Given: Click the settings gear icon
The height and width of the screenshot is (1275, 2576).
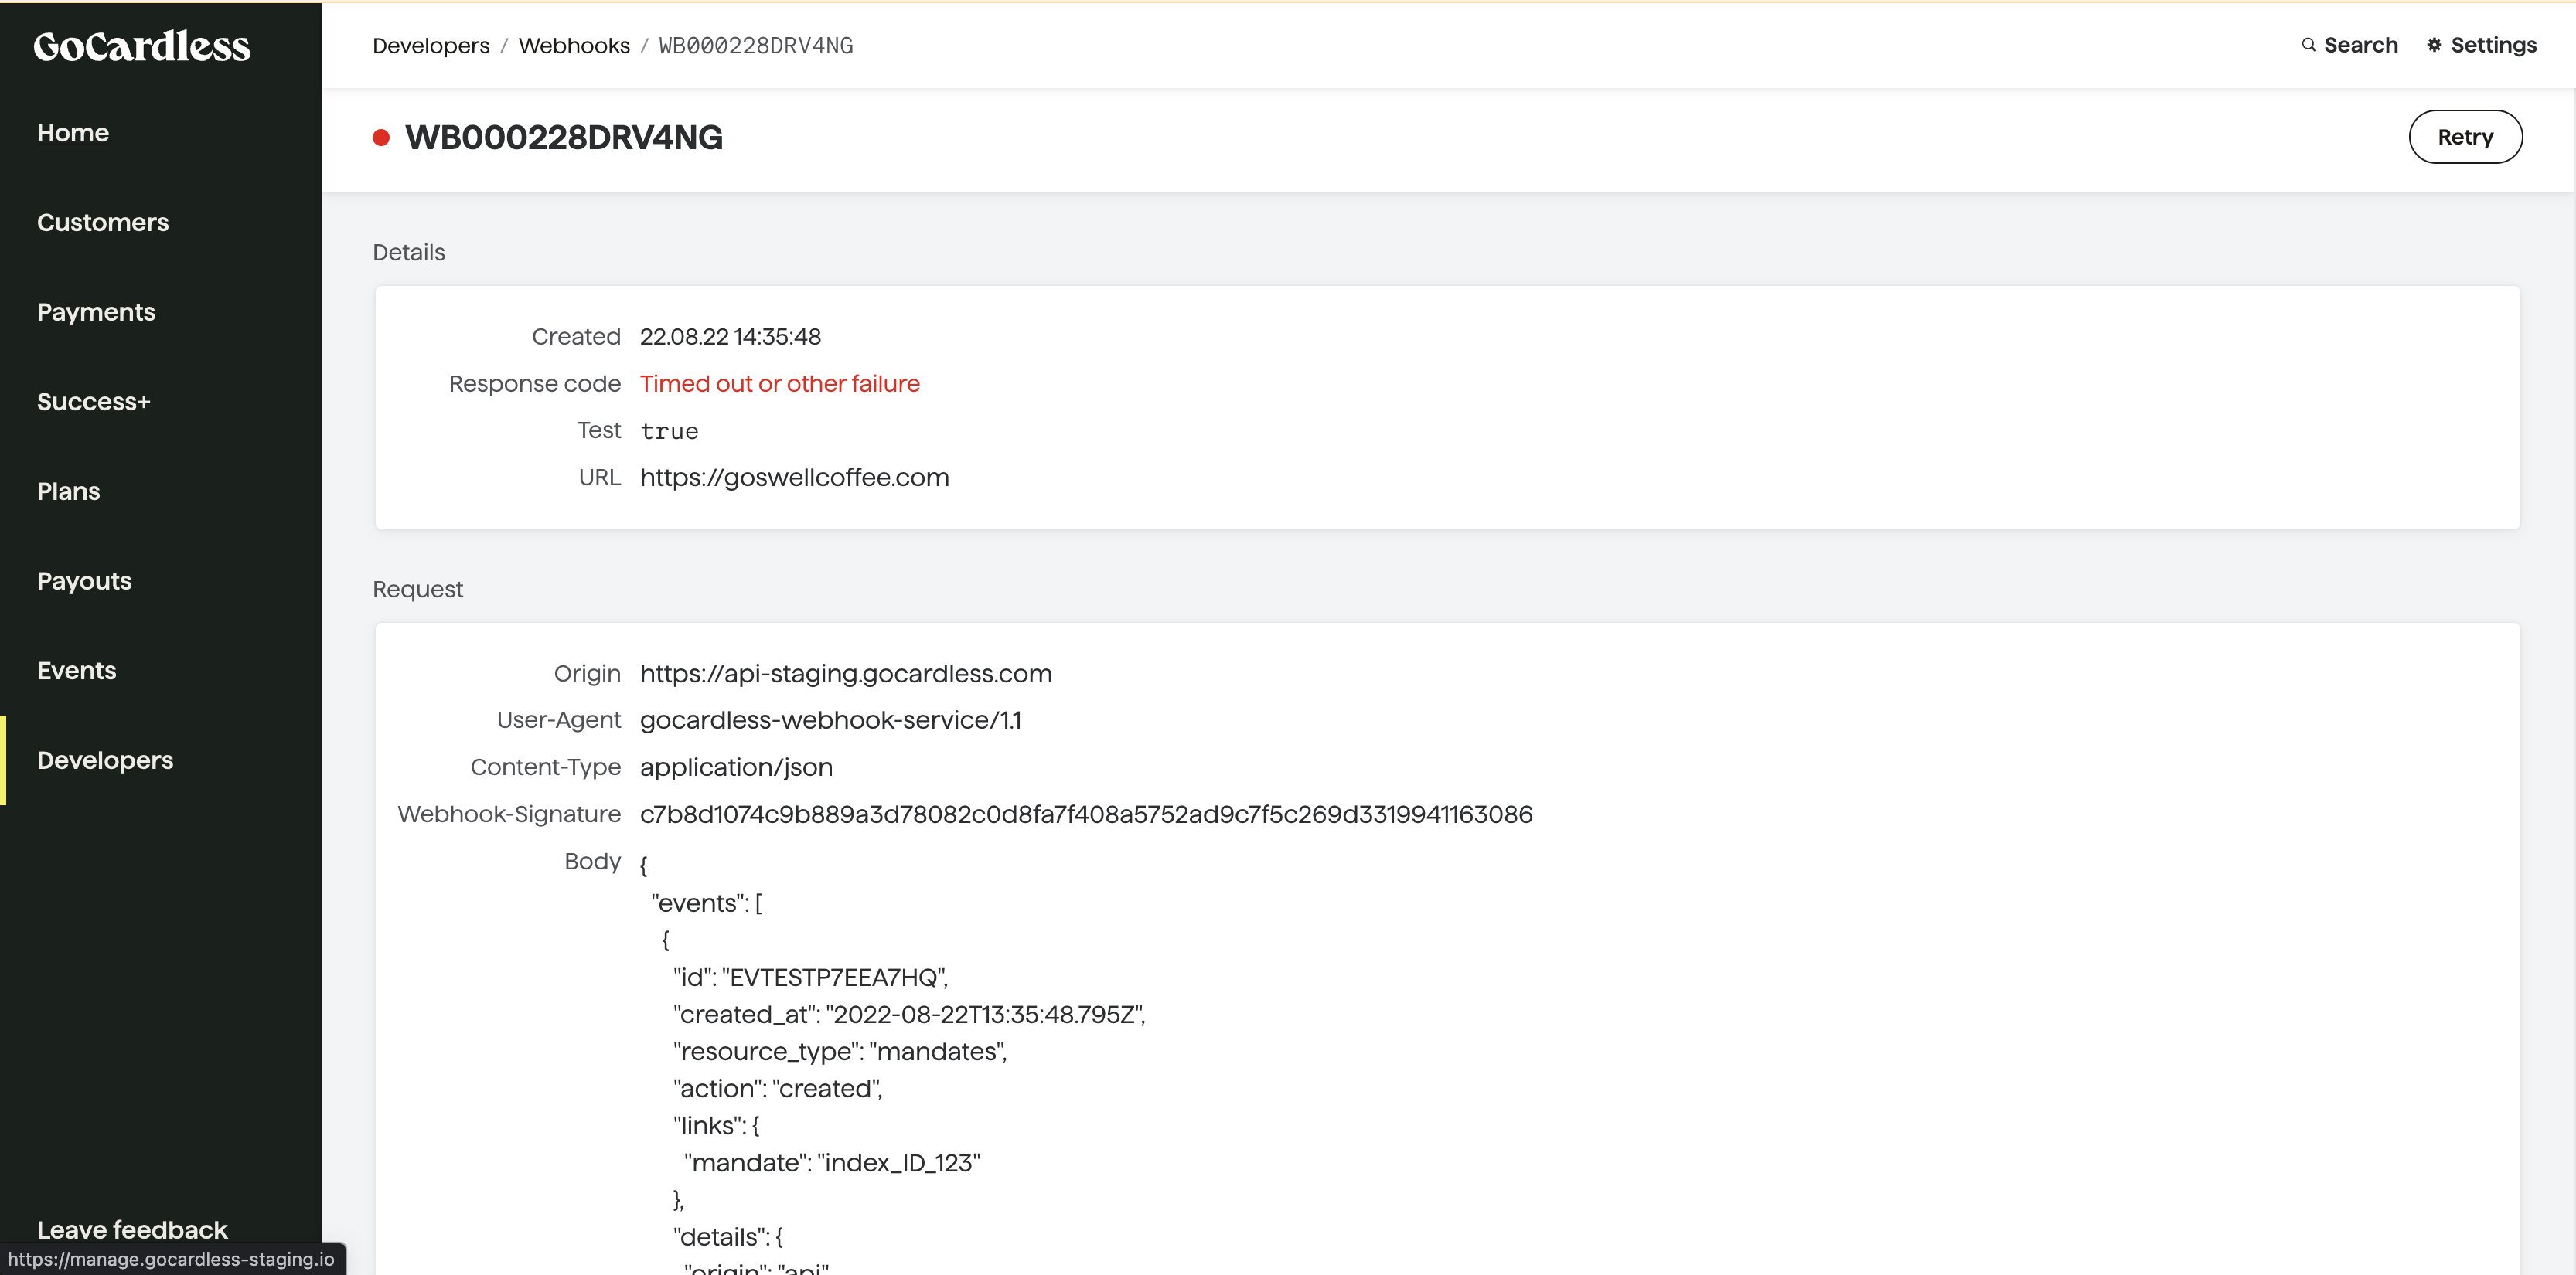Looking at the screenshot, I should tap(2434, 45).
